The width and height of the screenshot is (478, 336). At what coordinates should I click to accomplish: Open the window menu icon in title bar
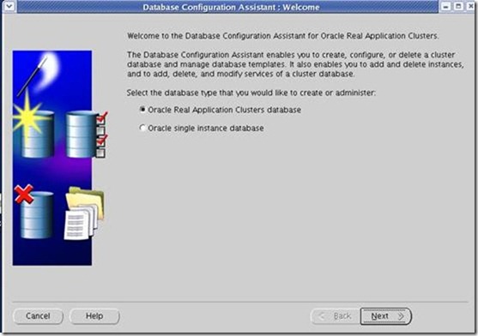tap(9, 6)
